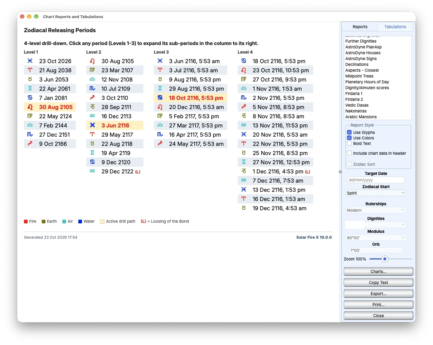This screenshot has width=433, height=345.
Task: Check Include chart data in header
Action: coord(349,153)
